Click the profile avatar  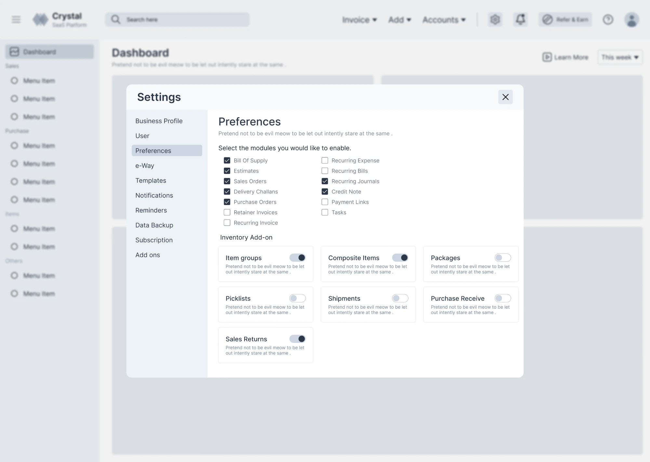pos(631,19)
